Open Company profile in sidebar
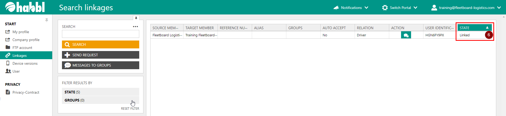 coord(26,40)
